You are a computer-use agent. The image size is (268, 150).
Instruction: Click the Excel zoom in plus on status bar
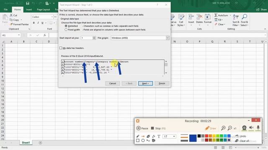coord(258,147)
